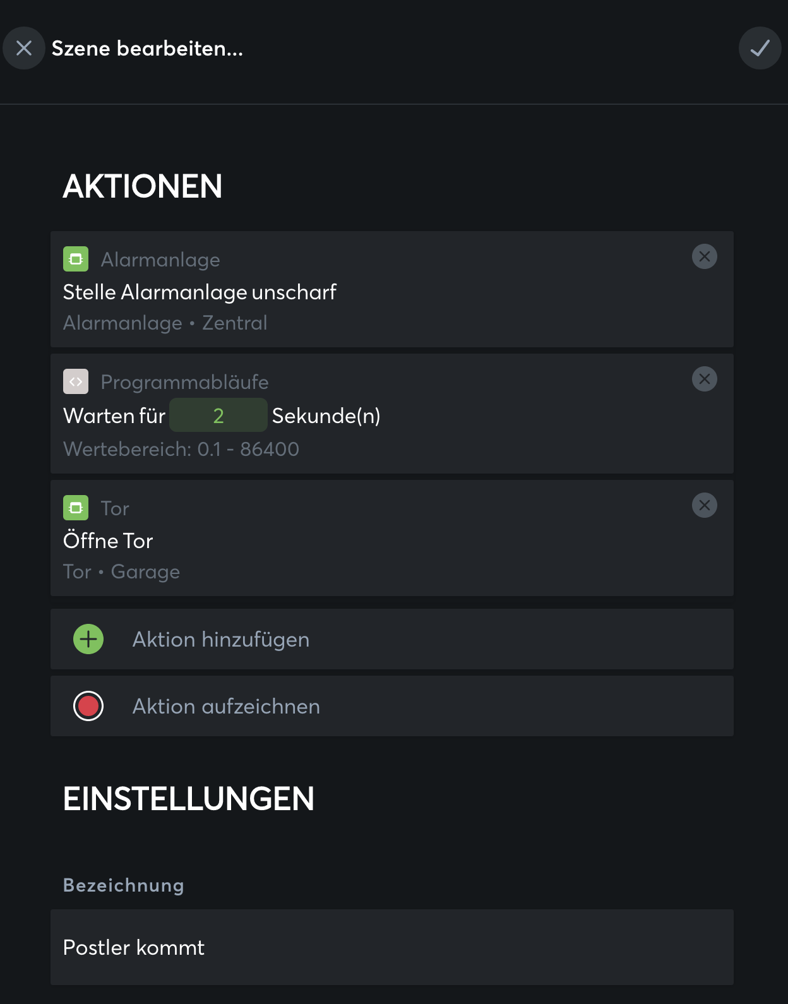Confirm scene edits with checkmark
The image size is (788, 1004).
(x=760, y=48)
